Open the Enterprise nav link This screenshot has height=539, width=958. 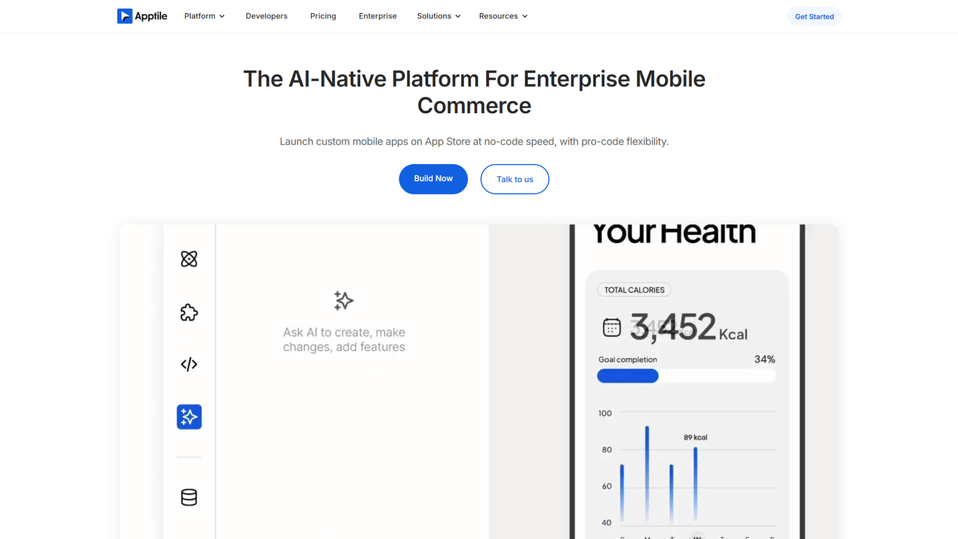[378, 16]
